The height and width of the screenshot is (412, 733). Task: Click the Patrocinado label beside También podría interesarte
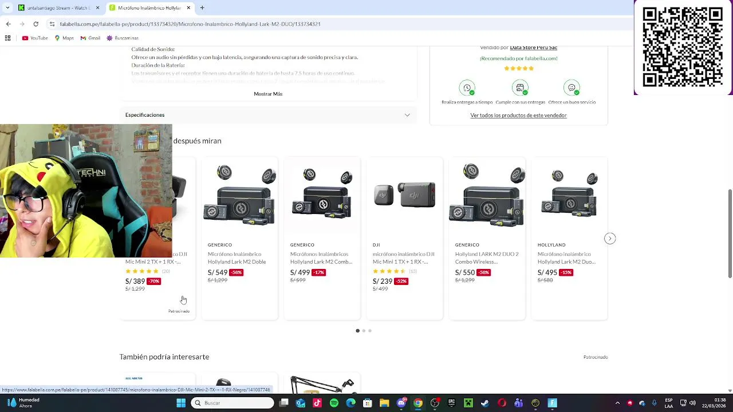(596, 357)
